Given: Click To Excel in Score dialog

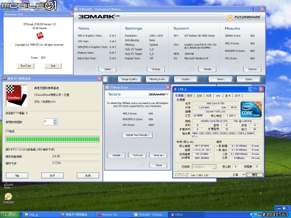Looking at the screenshot, I should click(137, 155).
